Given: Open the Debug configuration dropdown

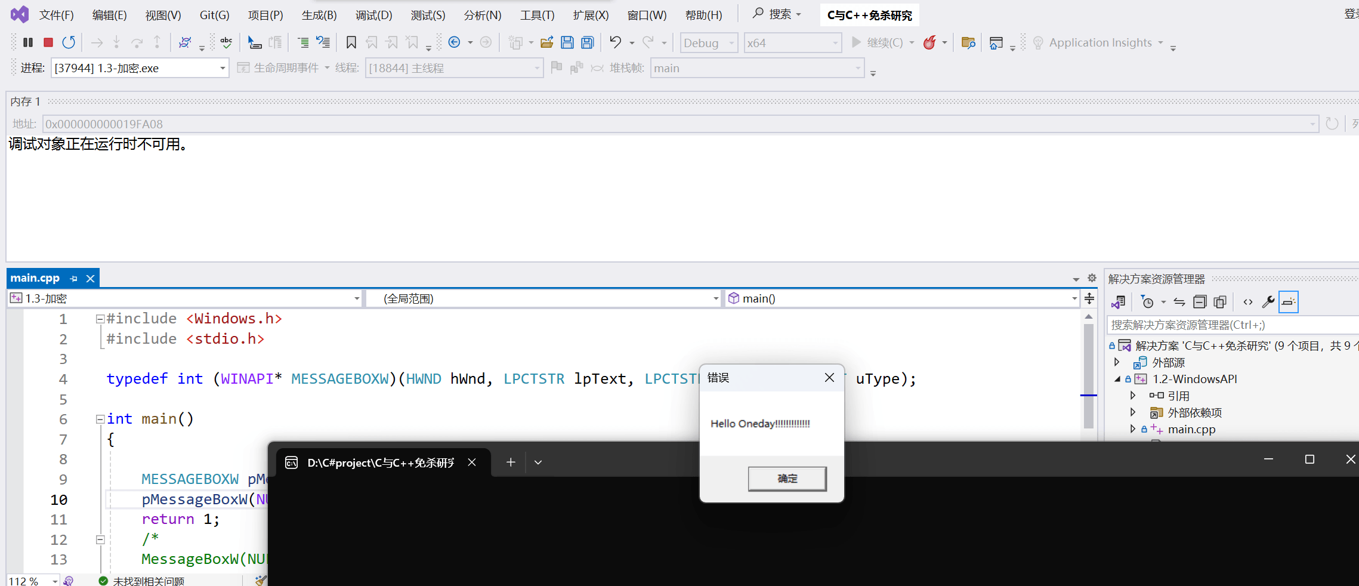Looking at the screenshot, I should click(708, 43).
